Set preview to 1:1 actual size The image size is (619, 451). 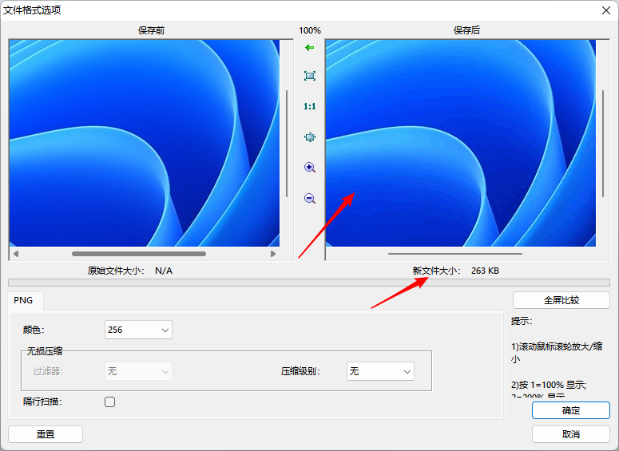[310, 106]
